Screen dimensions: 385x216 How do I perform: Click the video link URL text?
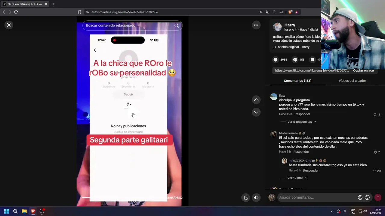click(x=312, y=70)
